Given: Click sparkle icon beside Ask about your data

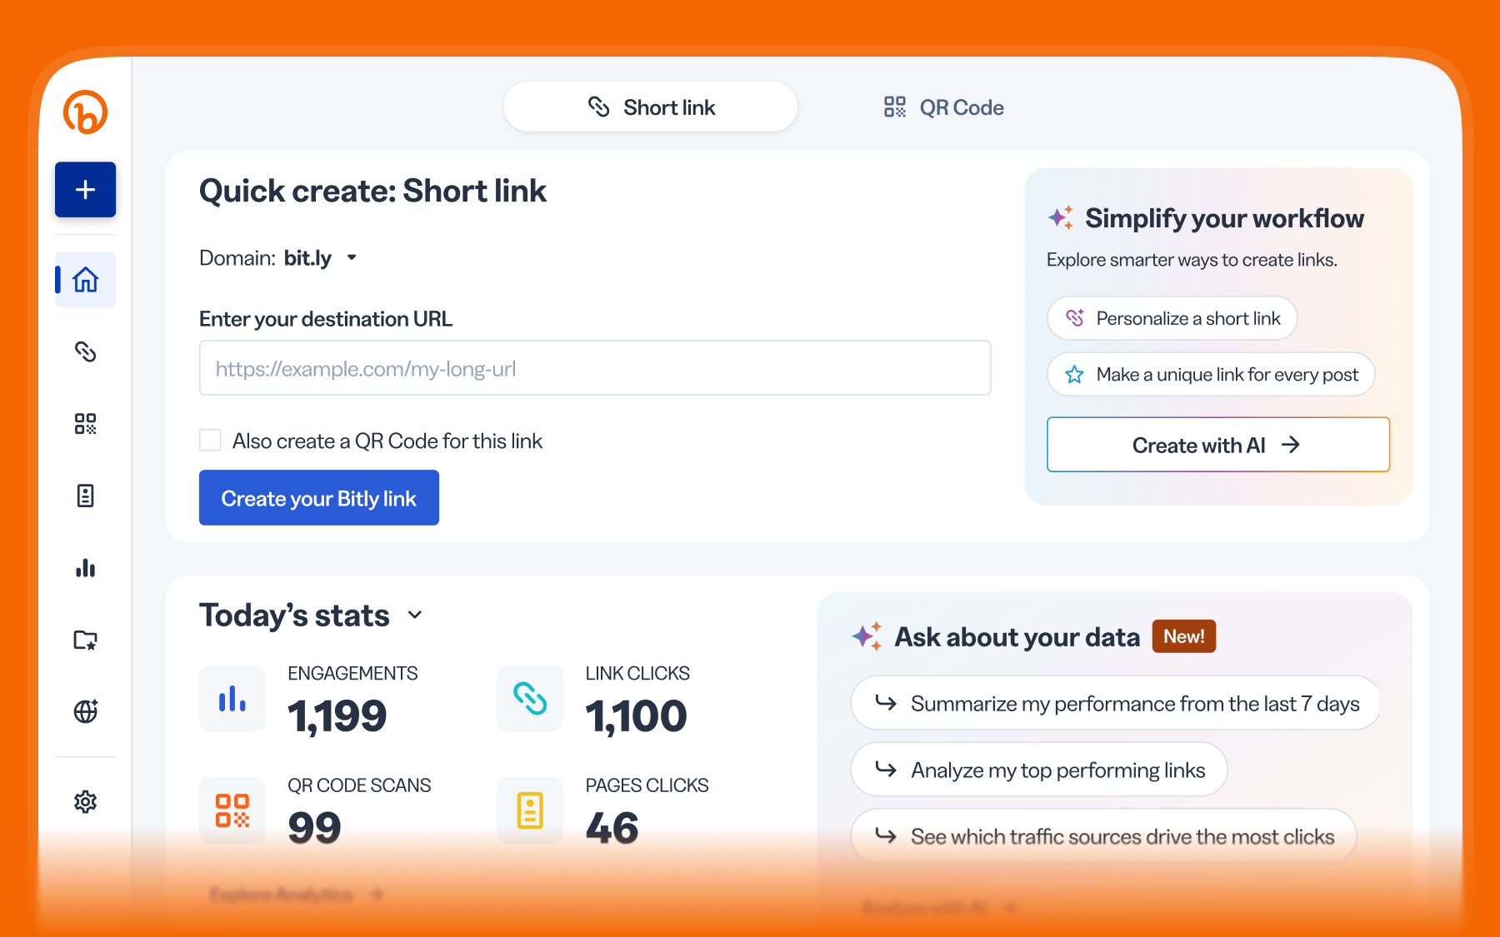Looking at the screenshot, I should pos(867,636).
